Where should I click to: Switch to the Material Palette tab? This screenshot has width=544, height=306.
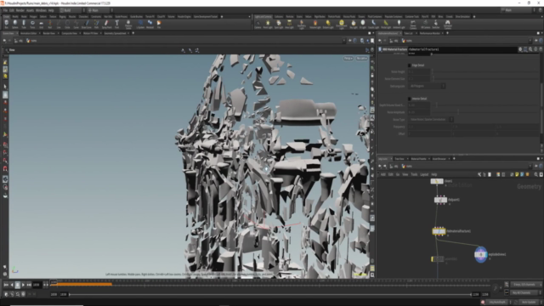(418, 159)
